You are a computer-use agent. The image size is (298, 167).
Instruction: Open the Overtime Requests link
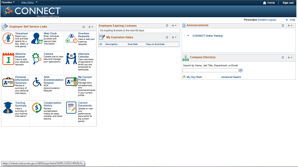pyautogui.click(x=84, y=35)
